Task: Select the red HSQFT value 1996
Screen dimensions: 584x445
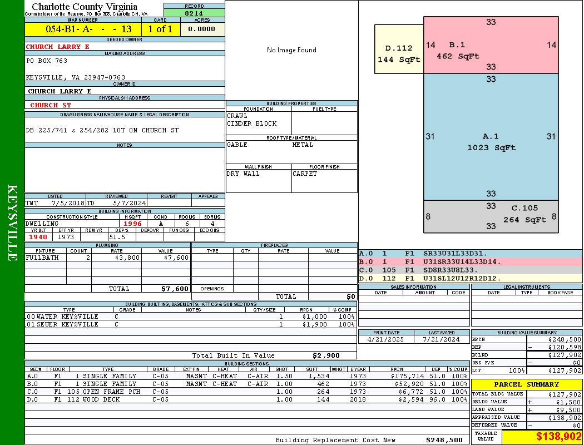Action: (x=132, y=224)
